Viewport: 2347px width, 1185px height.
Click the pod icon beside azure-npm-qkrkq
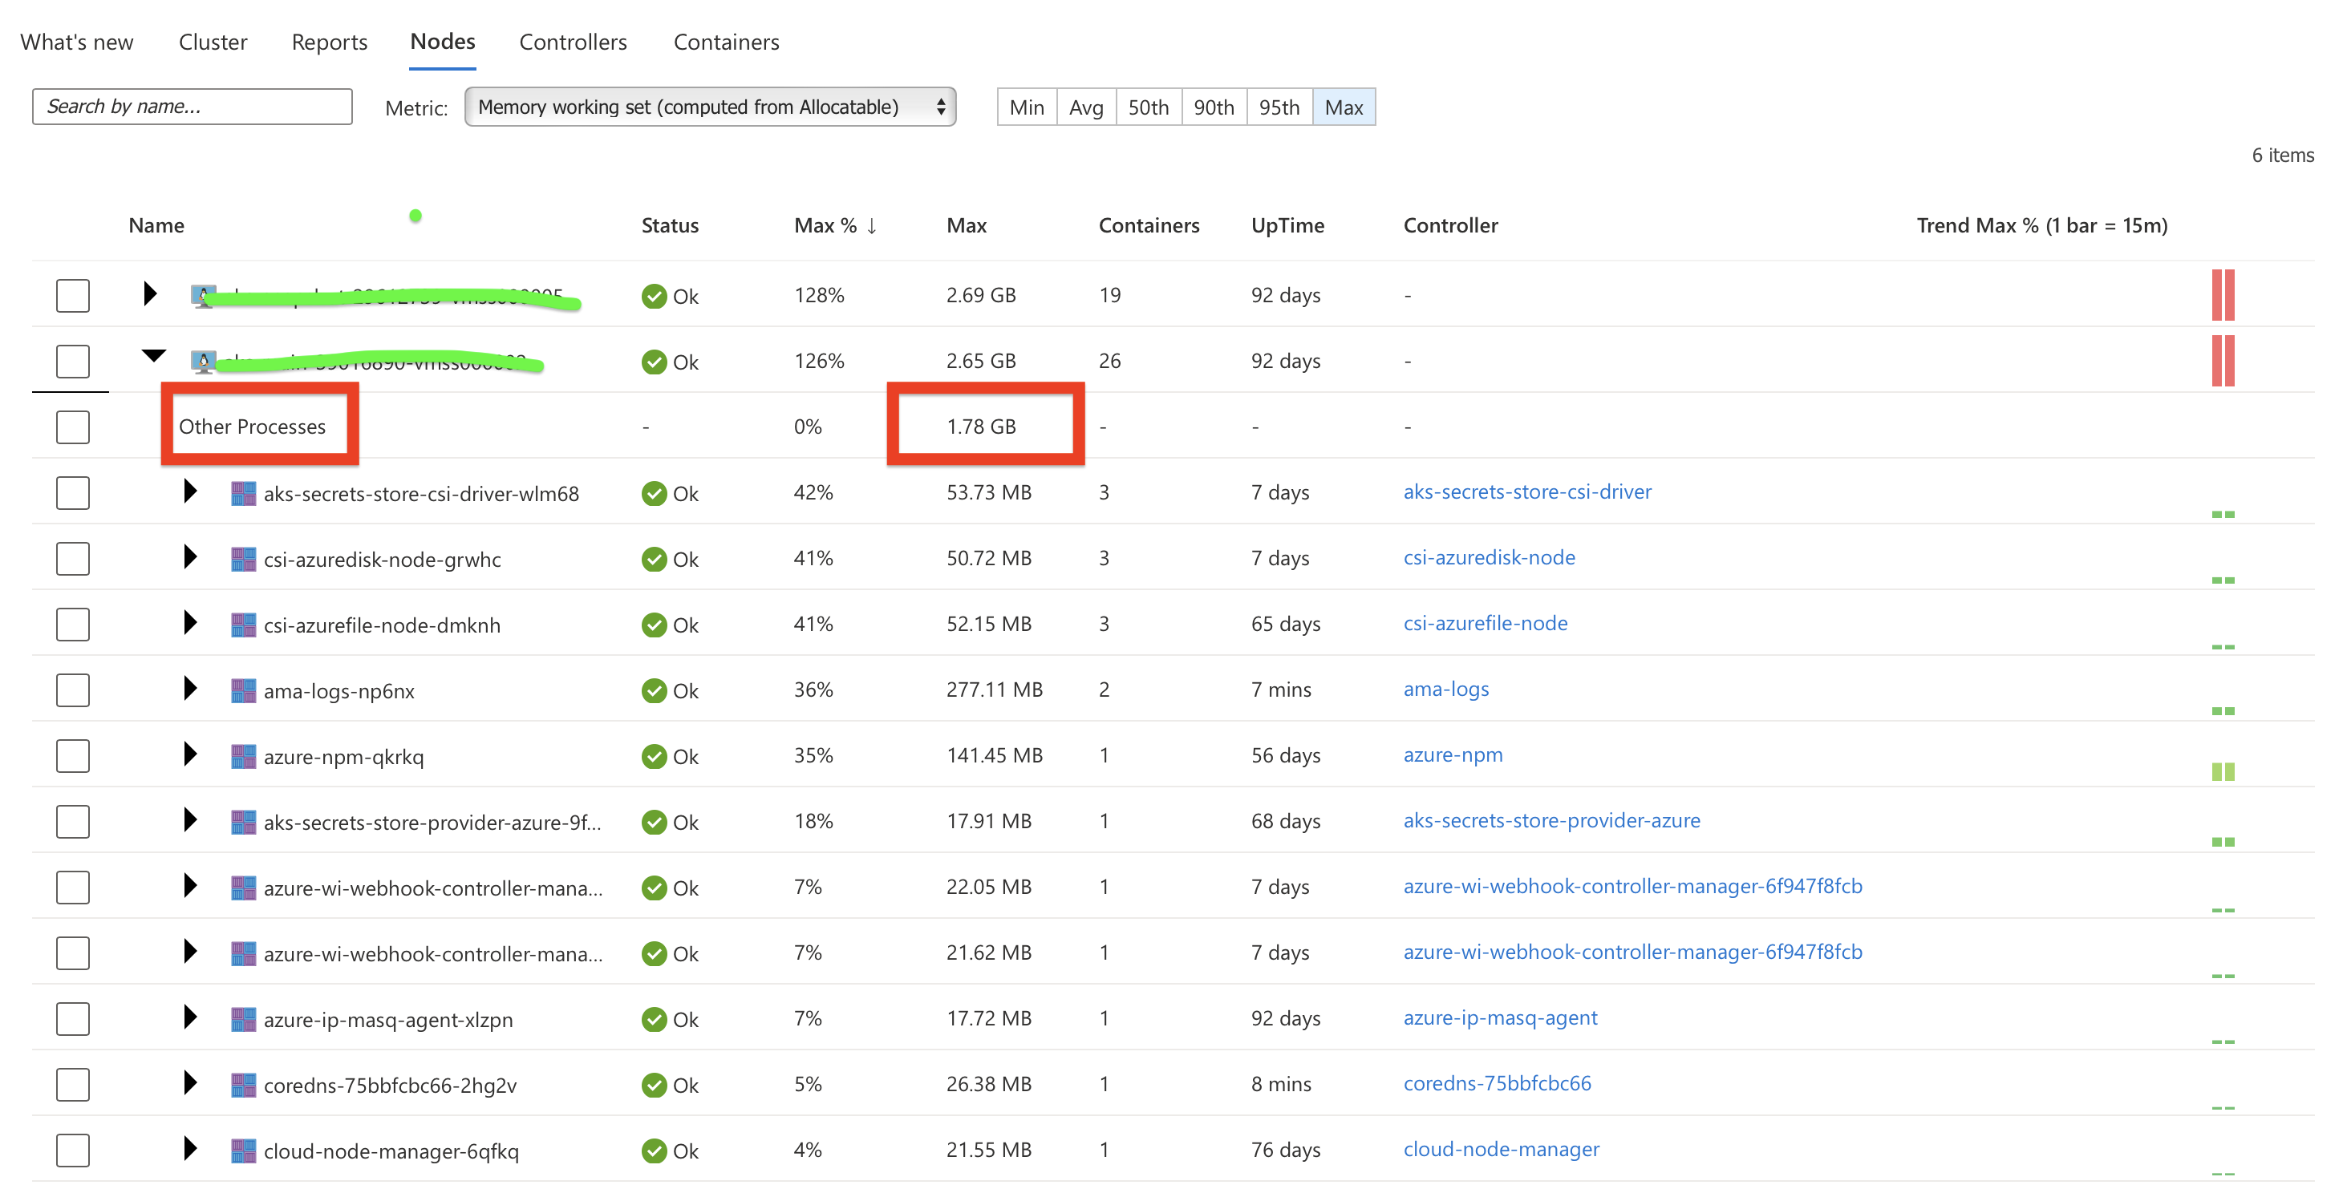[243, 756]
